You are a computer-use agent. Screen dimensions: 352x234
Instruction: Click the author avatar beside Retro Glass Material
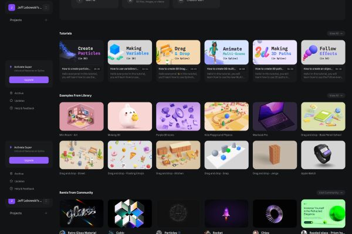coord(62,232)
